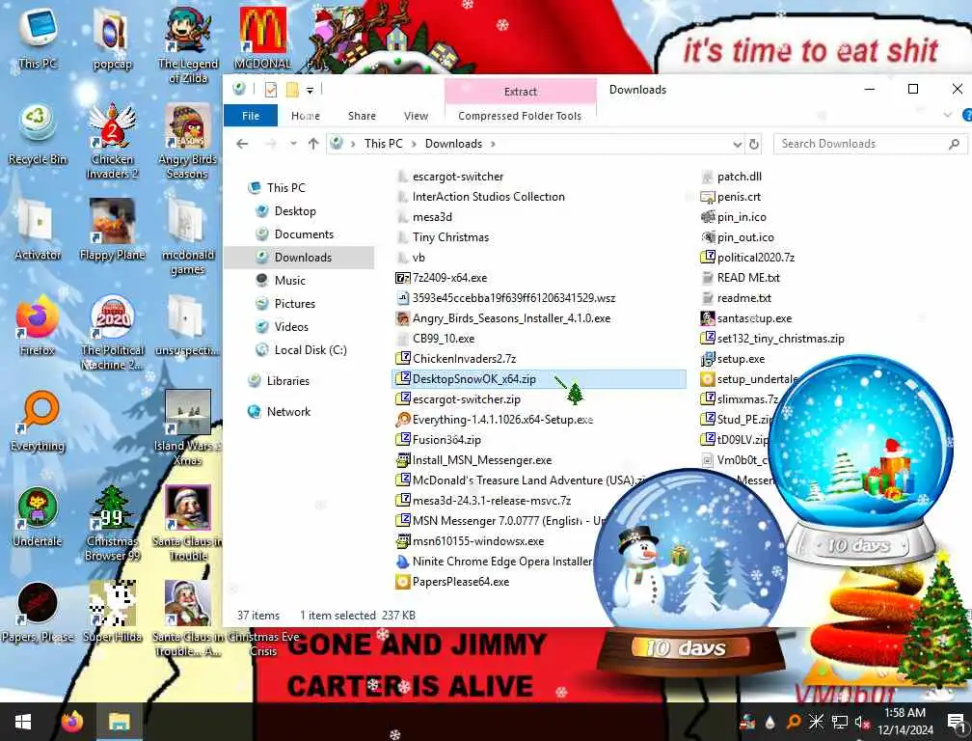Launch Flappy Plane shortcut
Viewport: 972px width, 741px height.
pyautogui.click(x=112, y=229)
